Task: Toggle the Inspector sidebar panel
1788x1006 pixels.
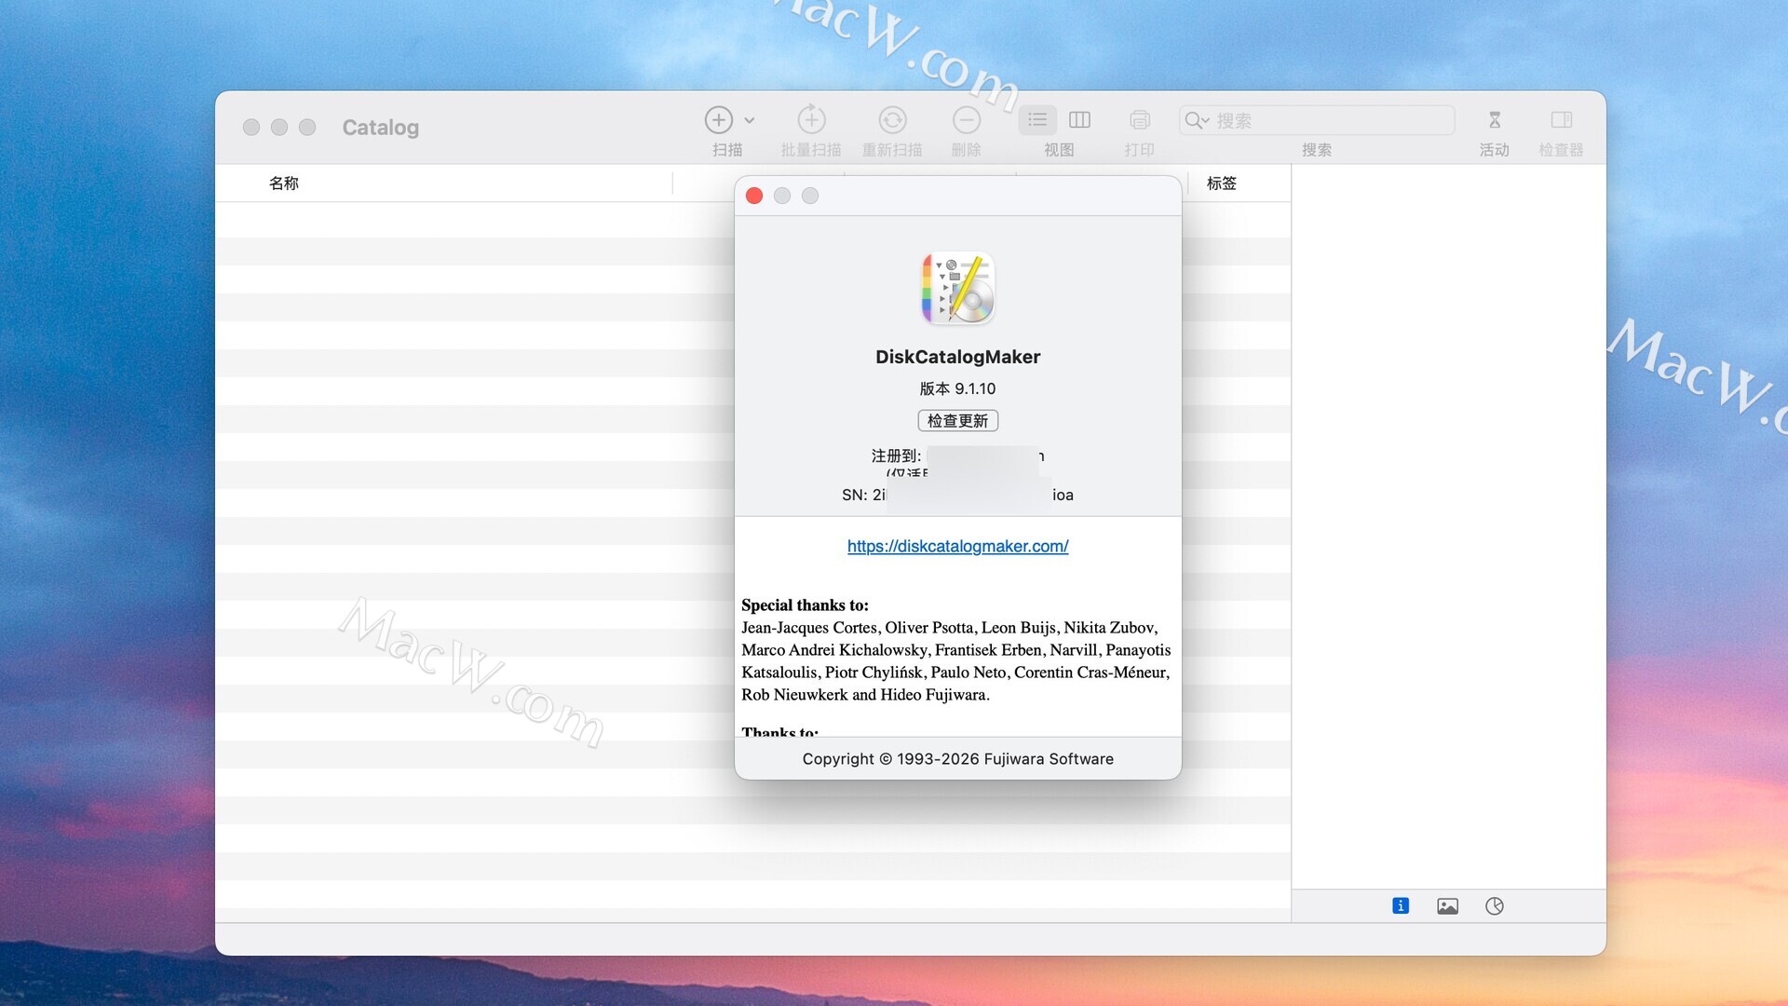Action: coord(1561,120)
